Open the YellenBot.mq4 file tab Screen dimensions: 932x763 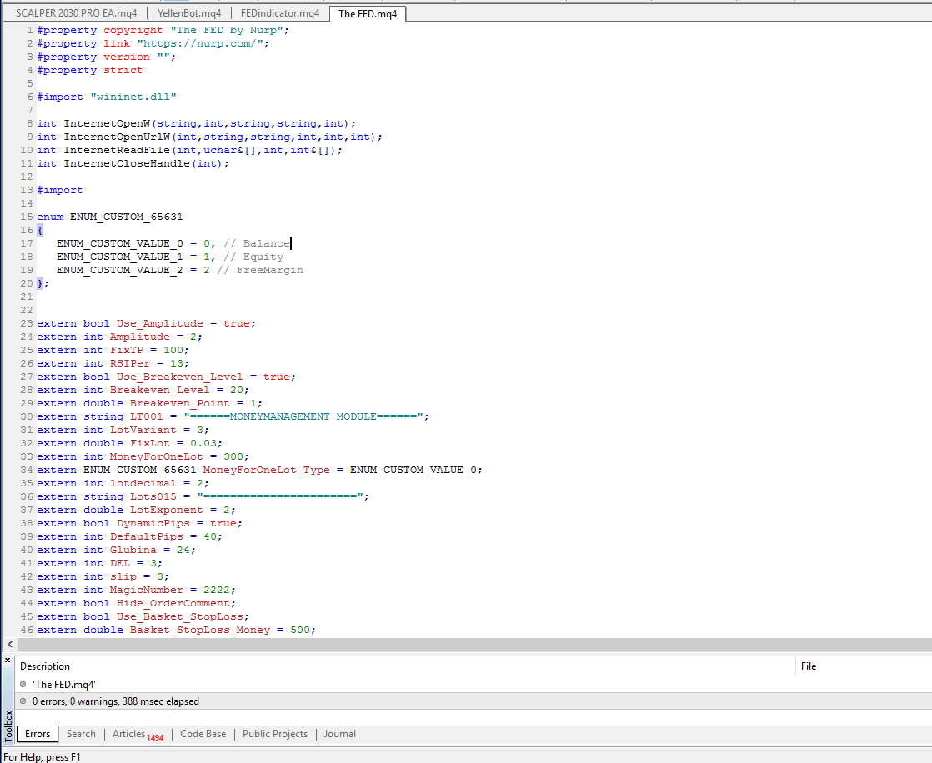click(189, 13)
